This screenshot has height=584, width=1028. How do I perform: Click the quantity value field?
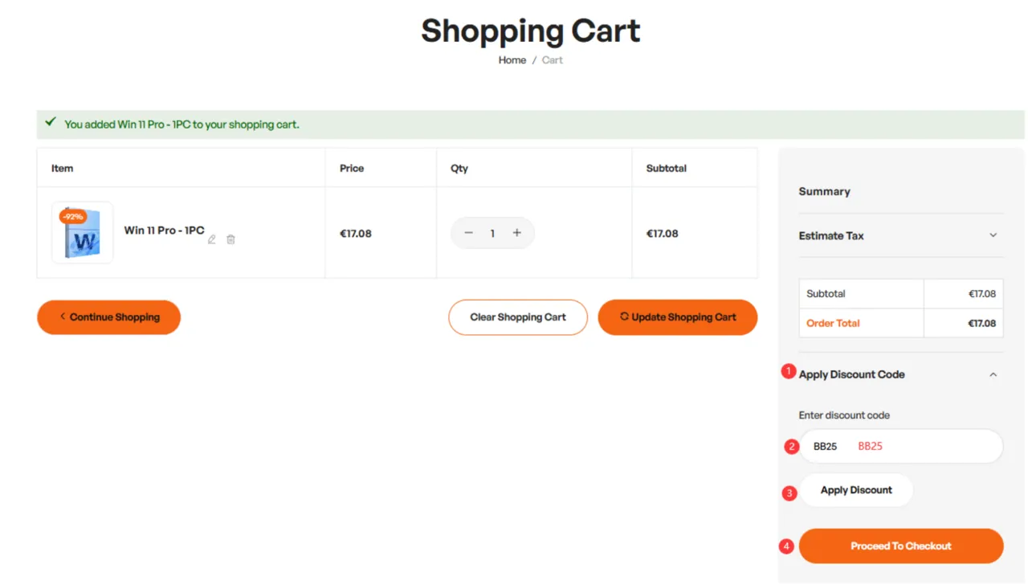click(492, 233)
